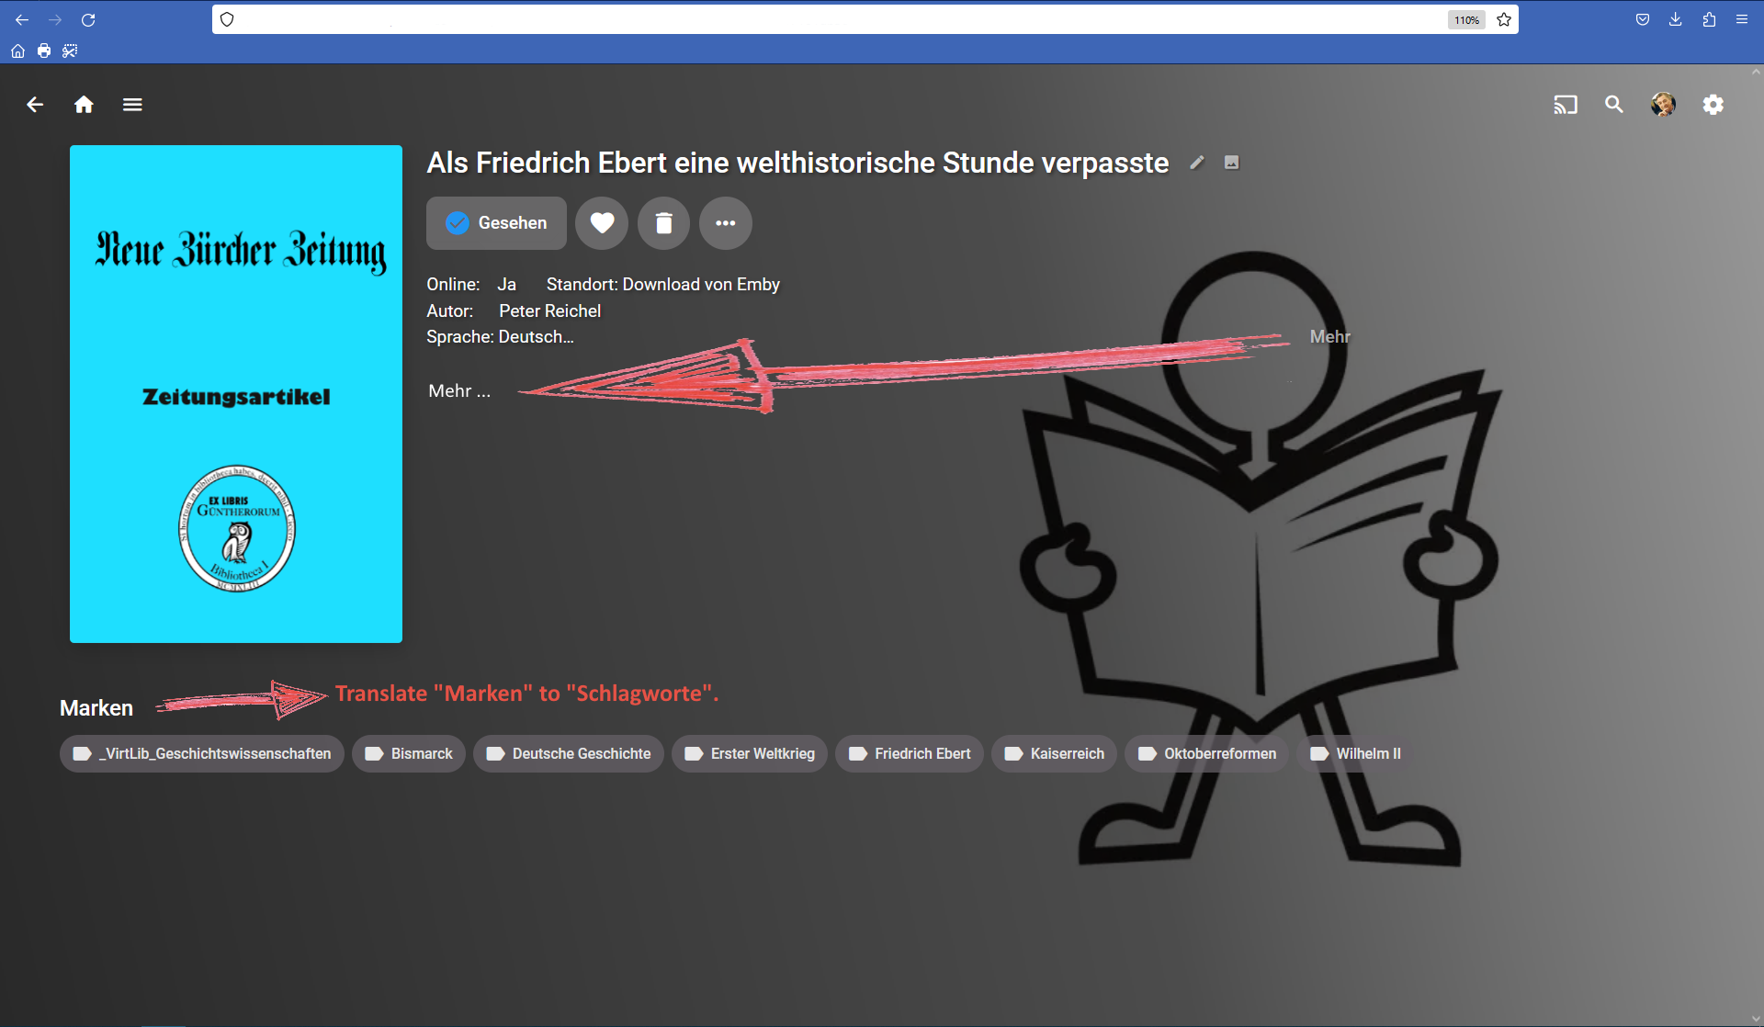Viewport: 1764px width, 1027px height.
Task: Select the Bismarck tag
Action: pos(409,753)
